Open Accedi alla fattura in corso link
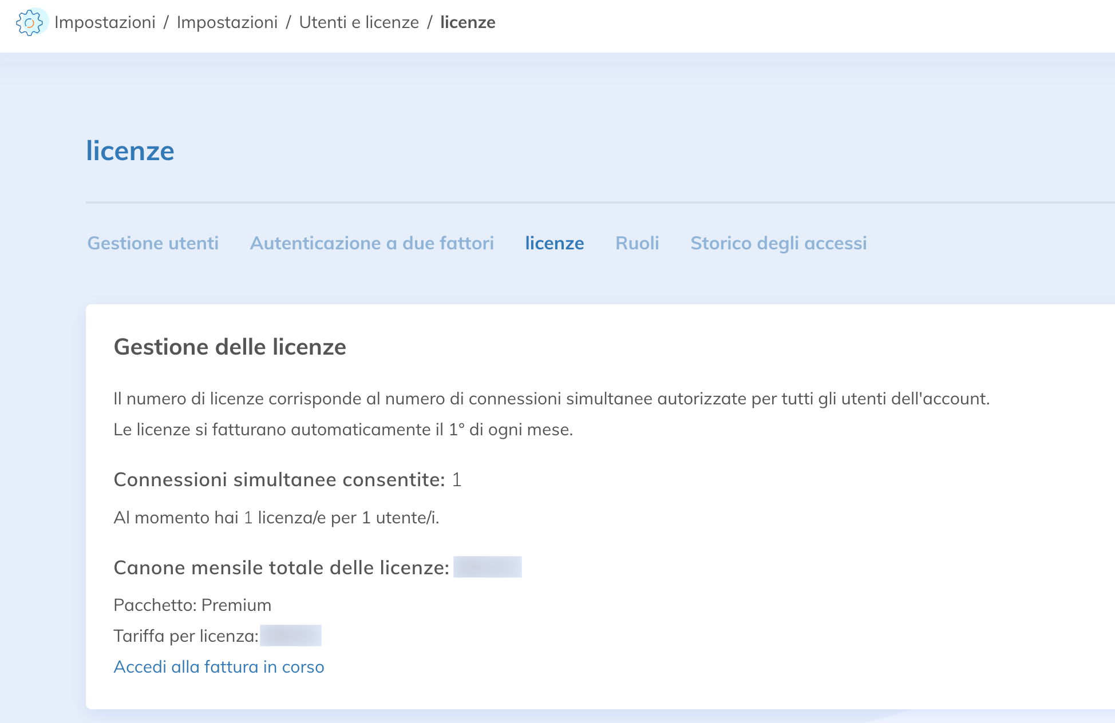 click(x=219, y=667)
